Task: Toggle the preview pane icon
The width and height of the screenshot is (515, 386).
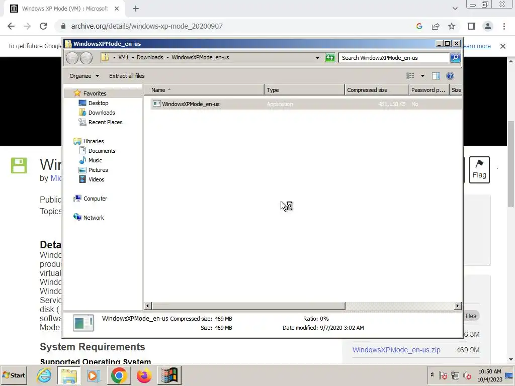Action: point(436,76)
